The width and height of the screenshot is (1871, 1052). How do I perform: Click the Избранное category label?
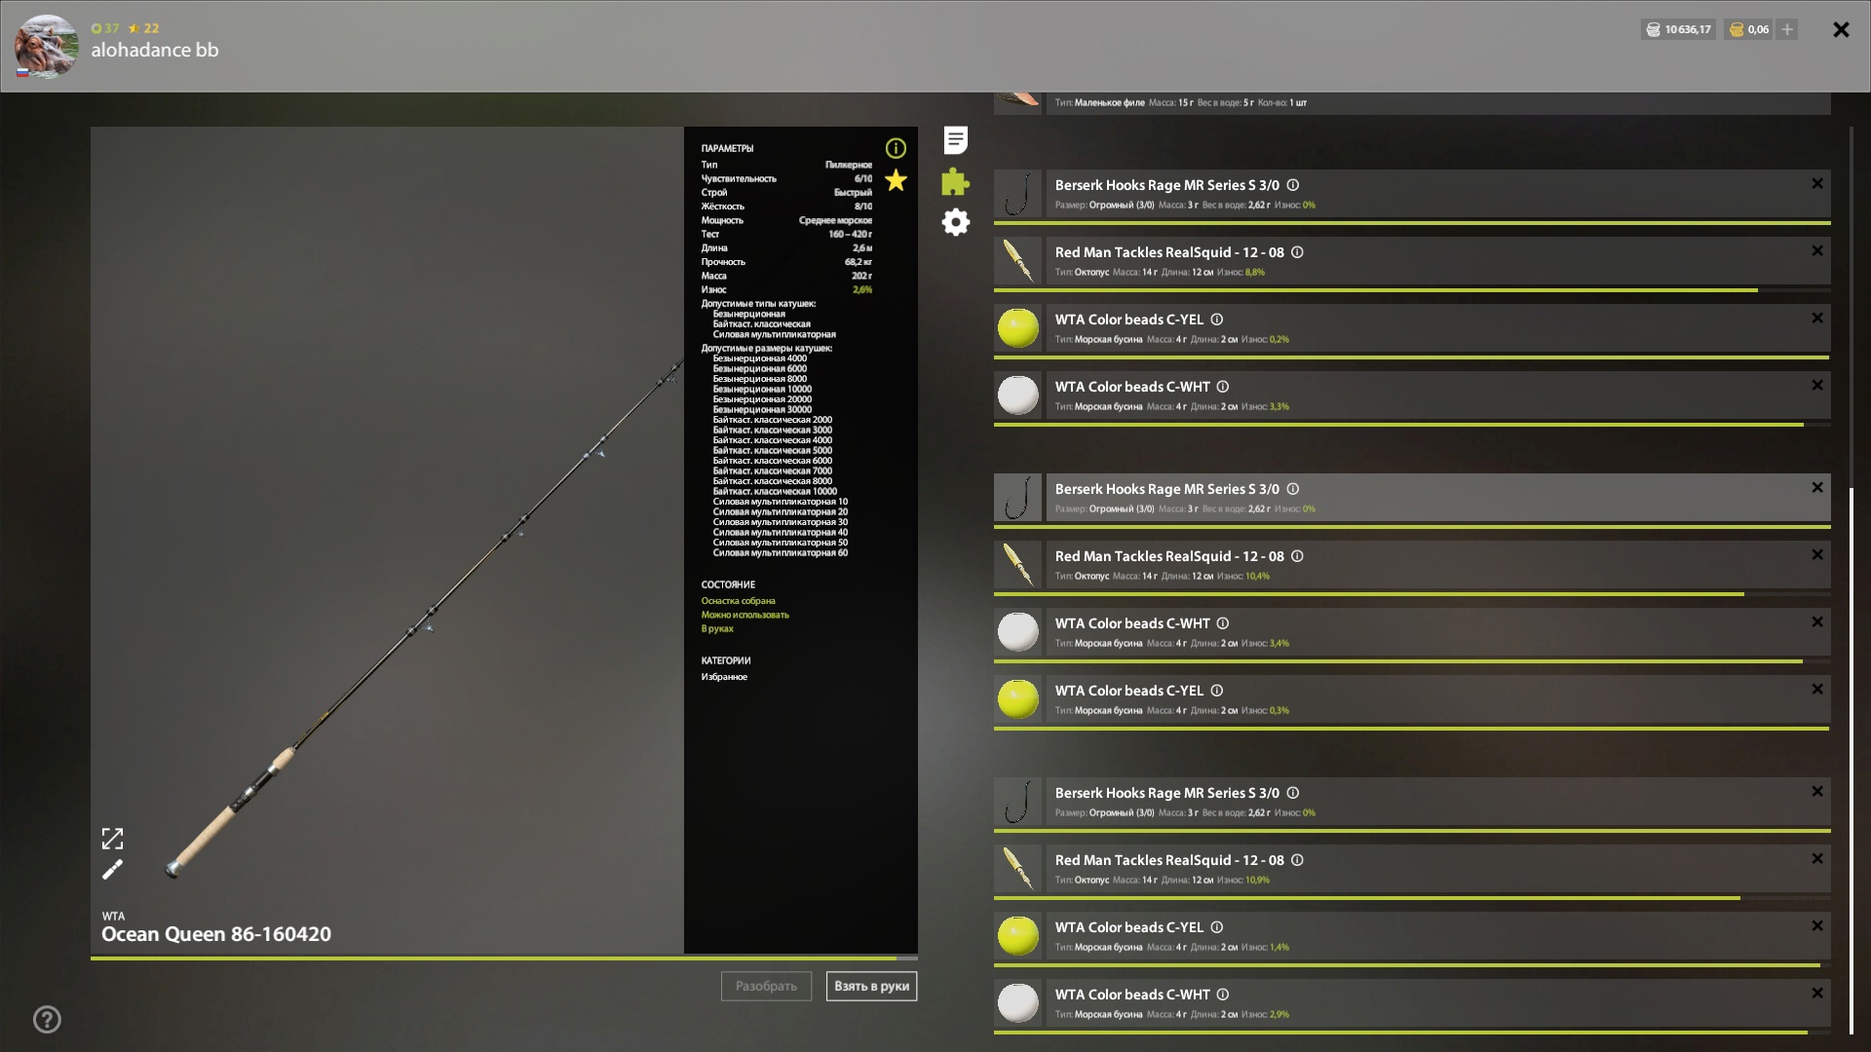tap(724, 677)
